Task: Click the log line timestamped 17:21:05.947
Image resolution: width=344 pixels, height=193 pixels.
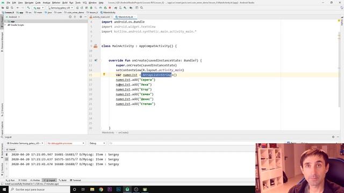Action: point(65,154)
